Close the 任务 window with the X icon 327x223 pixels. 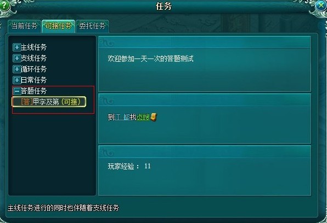coord(321,5)
